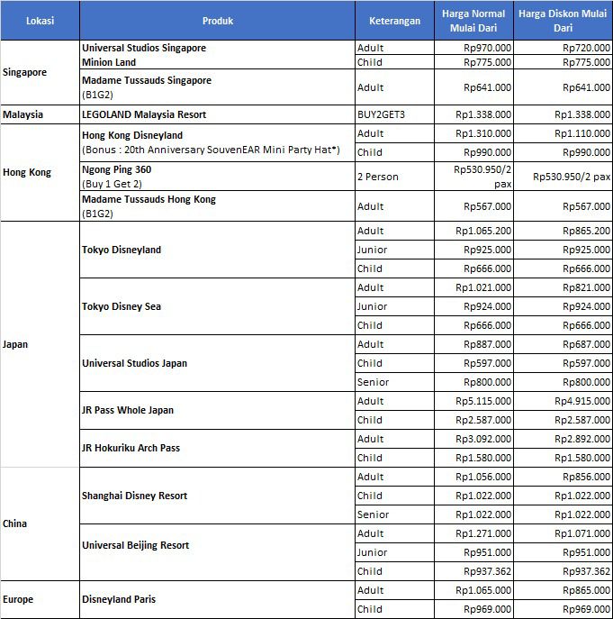Click Madame Tussauds Singapore product cell
Screen dimensions: 613x619
217,87
